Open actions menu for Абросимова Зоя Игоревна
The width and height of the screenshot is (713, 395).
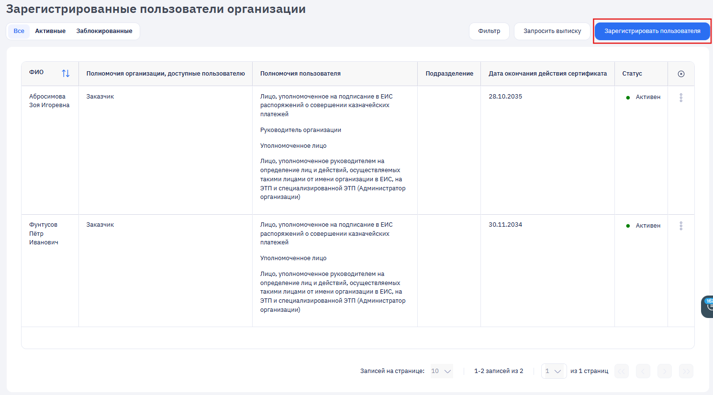681,97
